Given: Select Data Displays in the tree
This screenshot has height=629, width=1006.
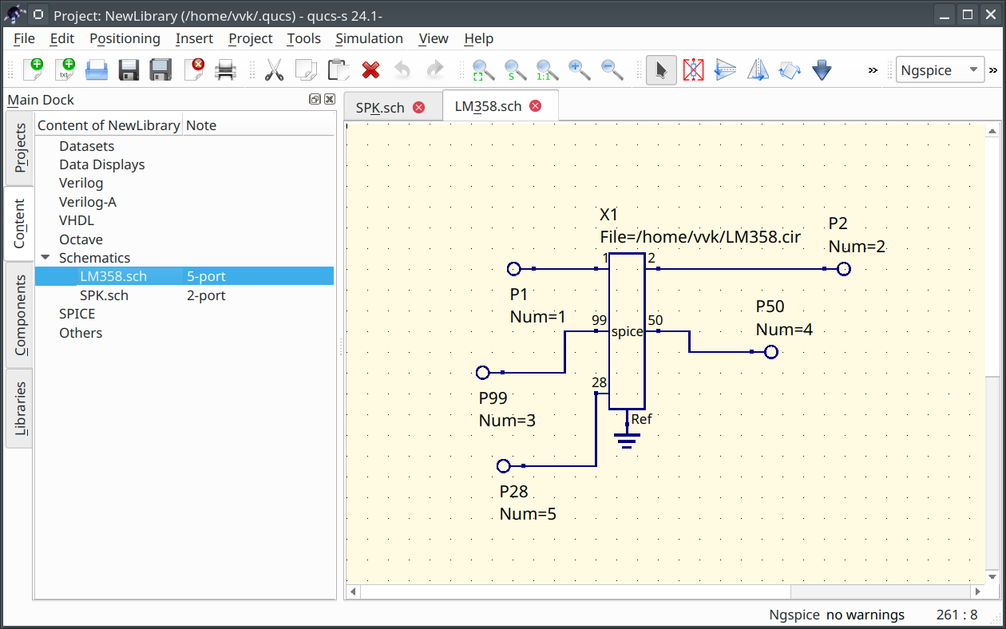Looking at the screenshot, I should coord(102,164).
